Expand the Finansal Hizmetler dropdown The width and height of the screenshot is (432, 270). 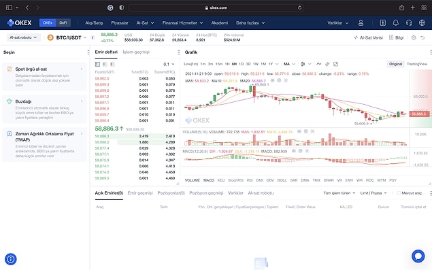tap(182, 23)
